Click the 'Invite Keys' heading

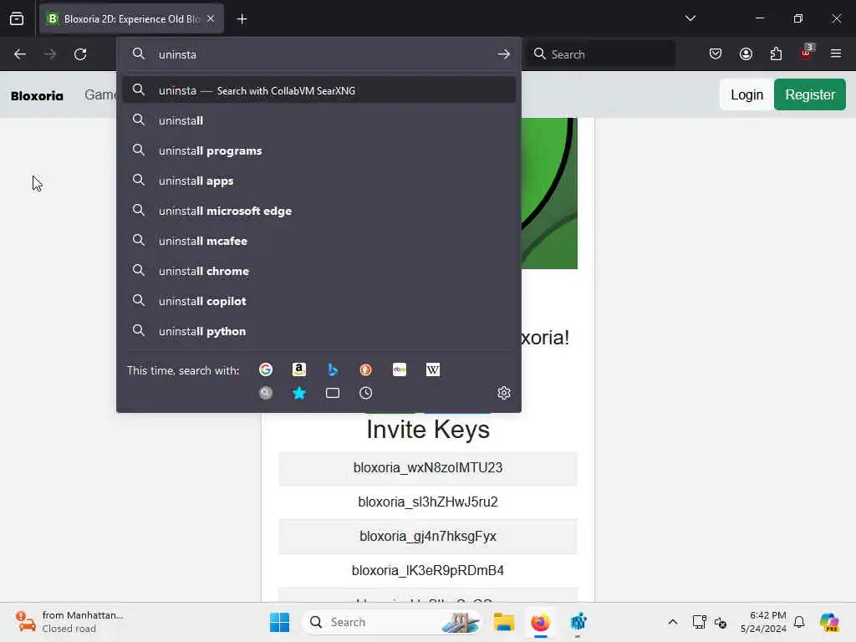point(428,430)
